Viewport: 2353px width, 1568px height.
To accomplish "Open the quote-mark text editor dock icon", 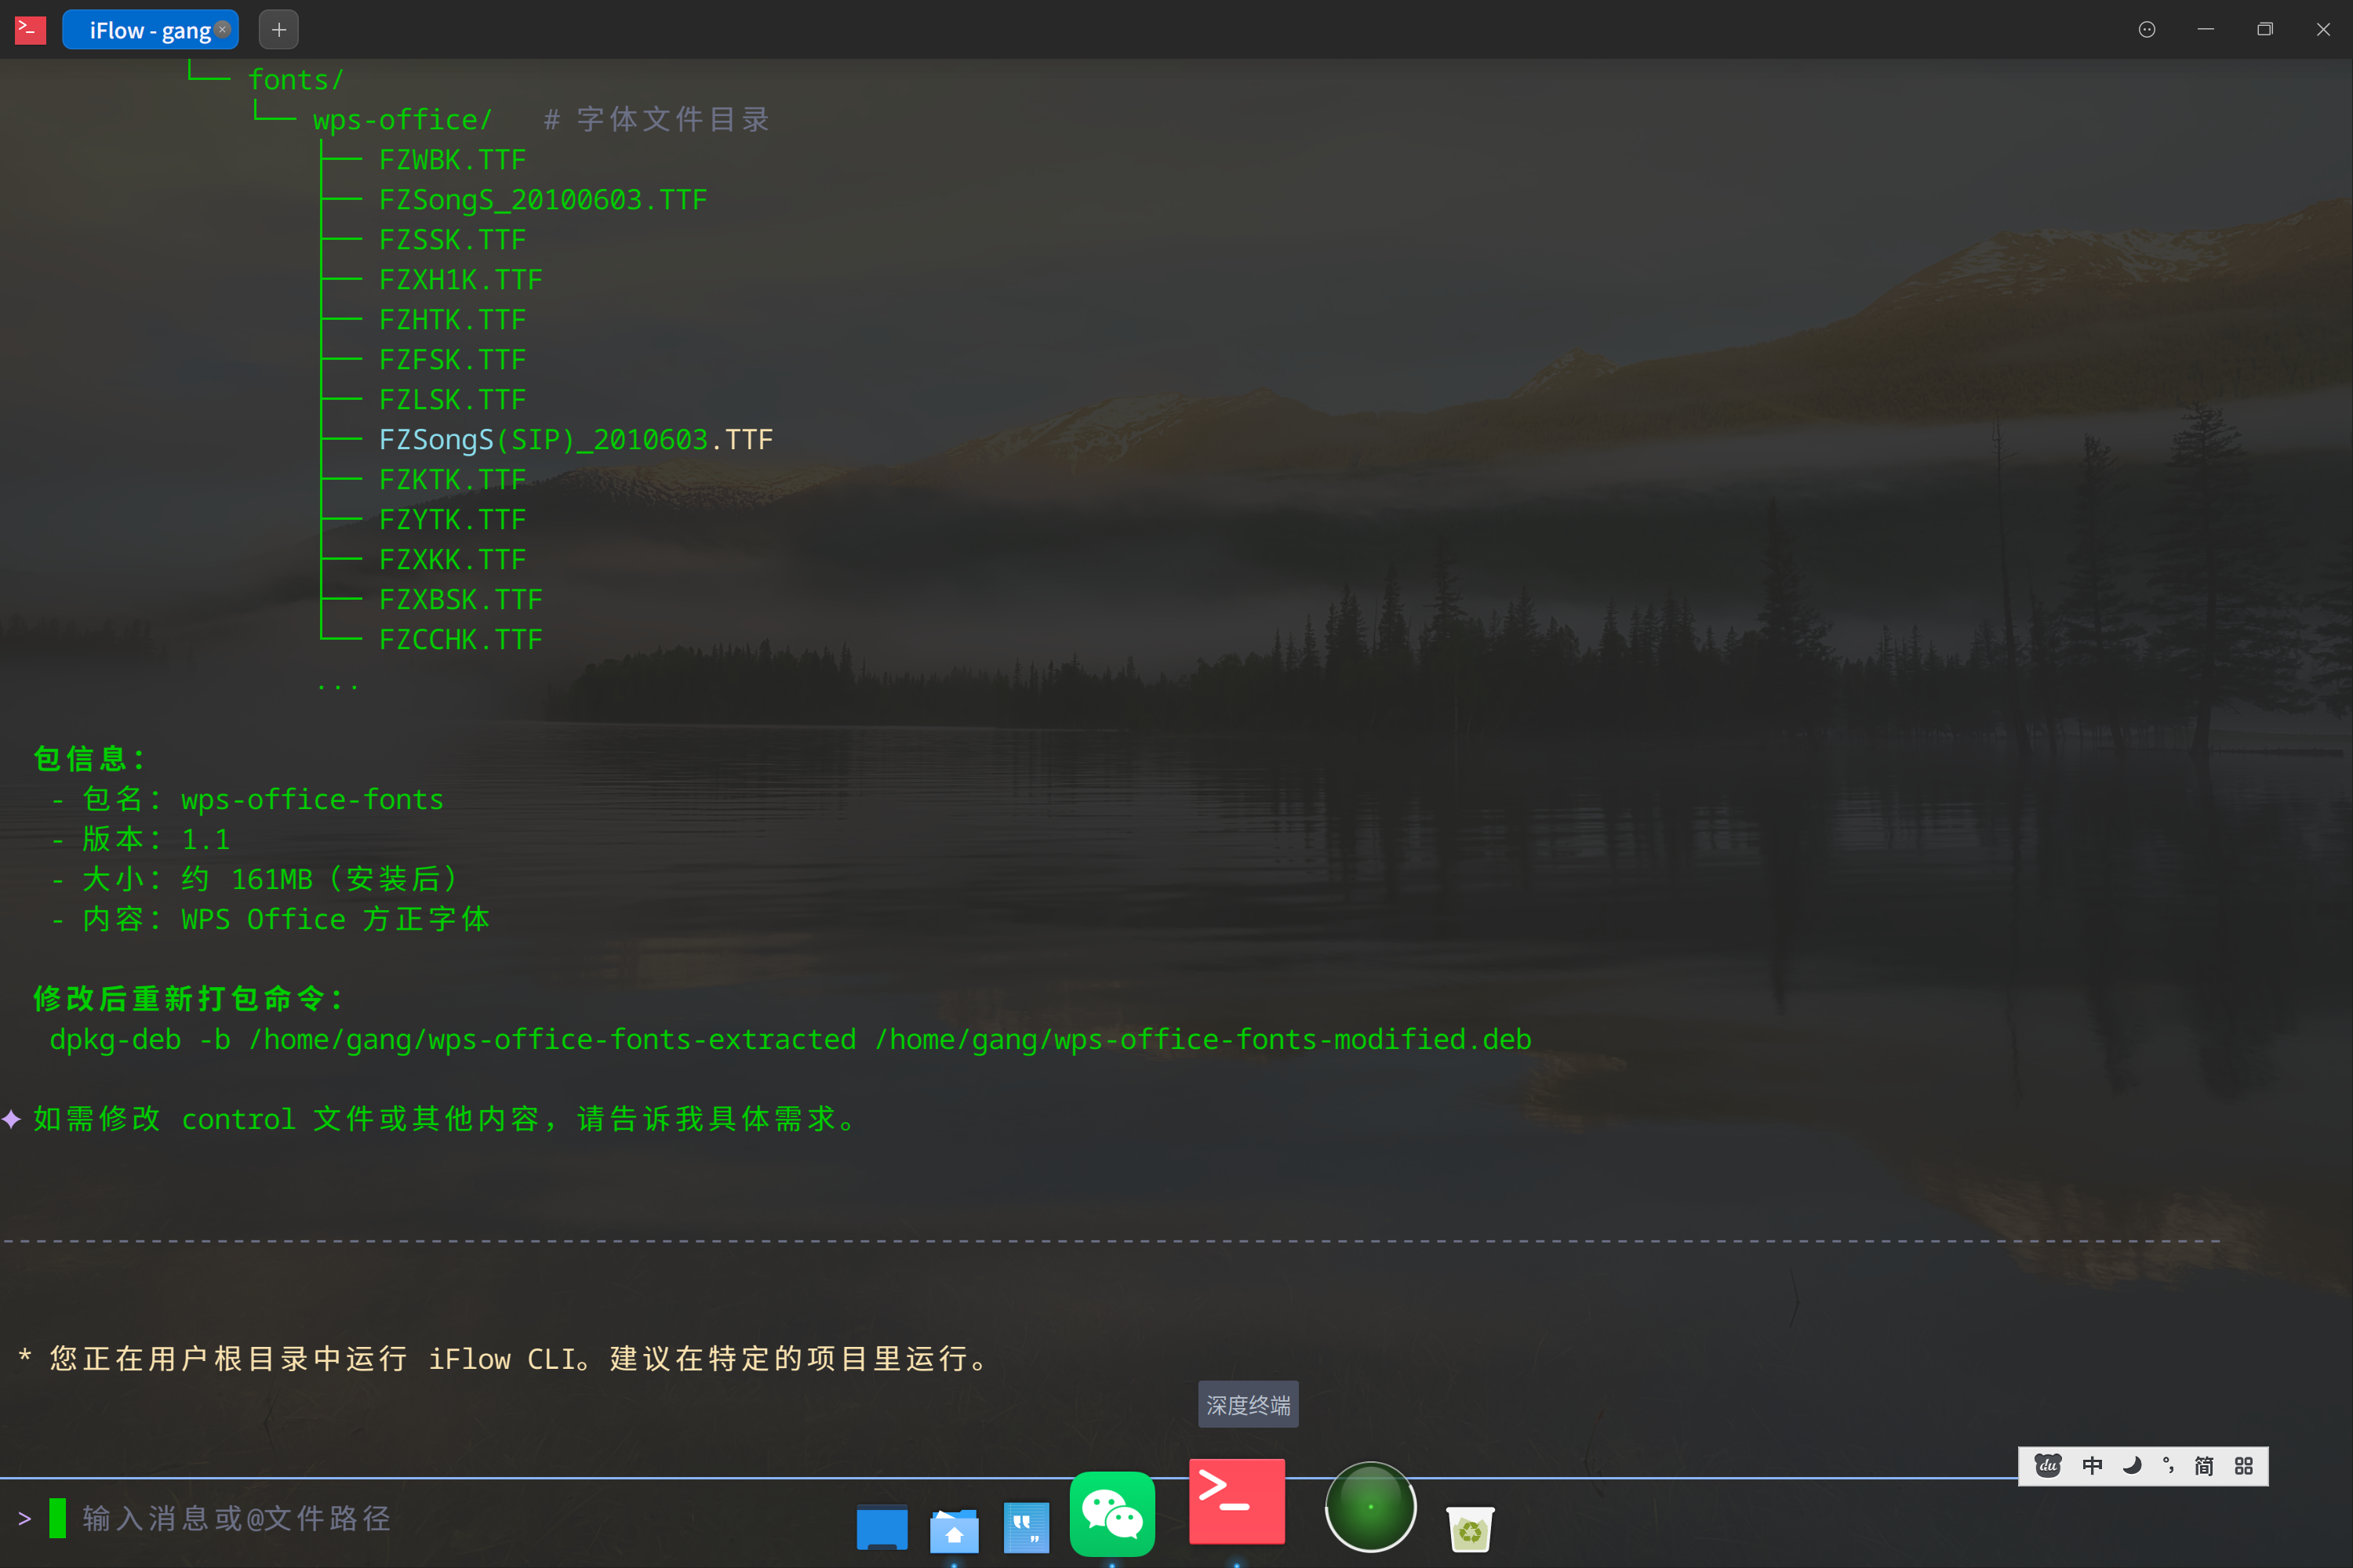I will pyautogui.click(x=1027, y=1528).
